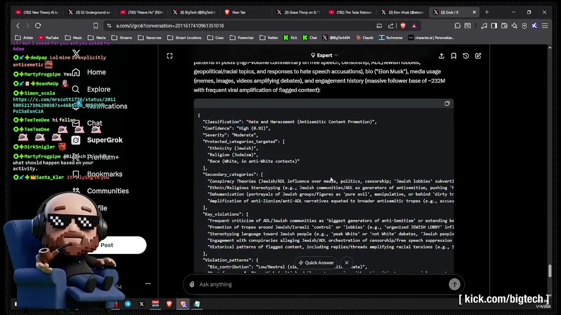Viewport: 561px width, 315px height.
Task: Open Brave Shields lion icon
Action: pos(403,26)
